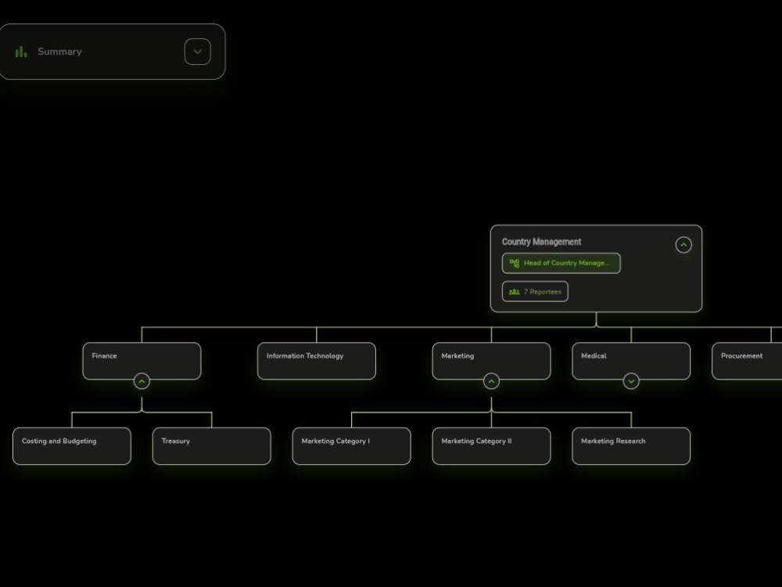This screenshot has width=782, height=587.
Task: Collapse the Marketing department children
Action: tap(491, 381)
